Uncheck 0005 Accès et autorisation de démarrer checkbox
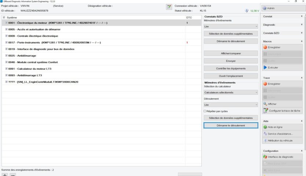The width and height of the screenshot is (306, 176). pyautogui.click(x=7, y=29)
